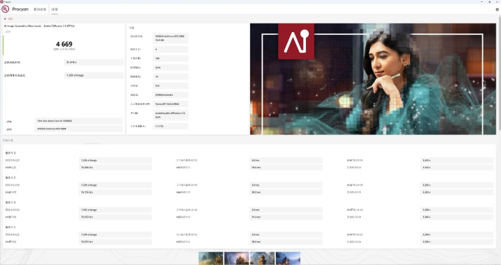
Task: Click the TensorRT inference engine value field
Action: coord(171,104)
